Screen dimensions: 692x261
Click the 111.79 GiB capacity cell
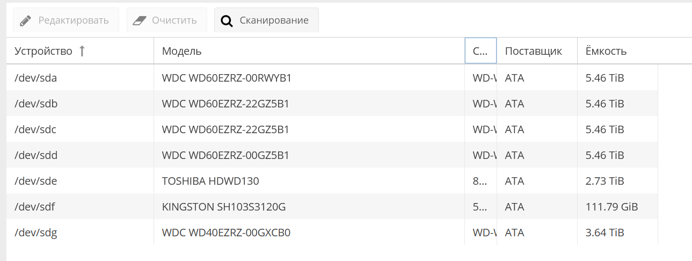click(611, 207)
